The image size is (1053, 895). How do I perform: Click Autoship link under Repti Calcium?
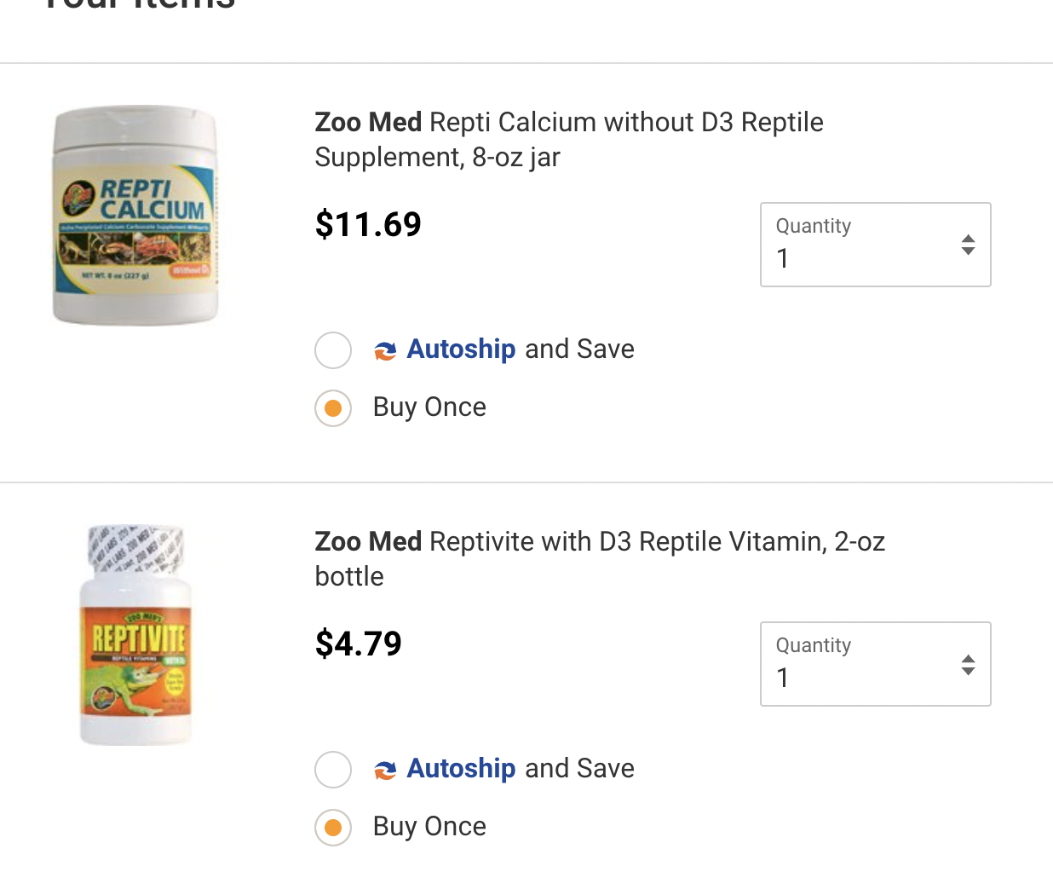coord(461,349)
